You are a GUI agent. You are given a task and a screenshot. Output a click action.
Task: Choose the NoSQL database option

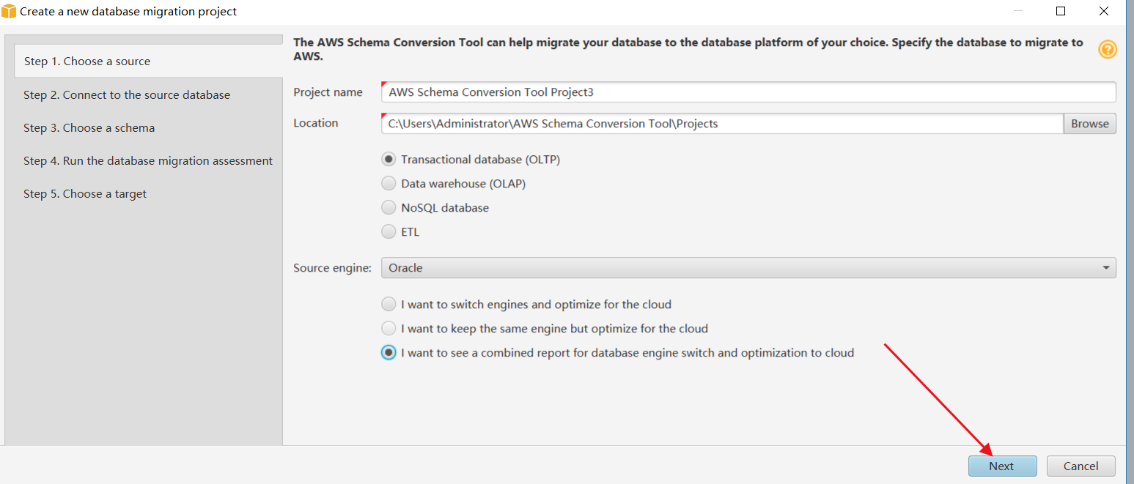point(389,208)
